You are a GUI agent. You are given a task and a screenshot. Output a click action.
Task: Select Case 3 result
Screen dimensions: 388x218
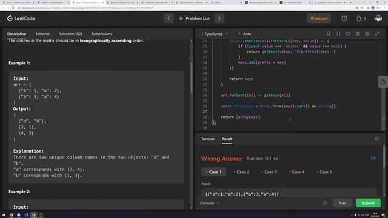pos(269,172)
